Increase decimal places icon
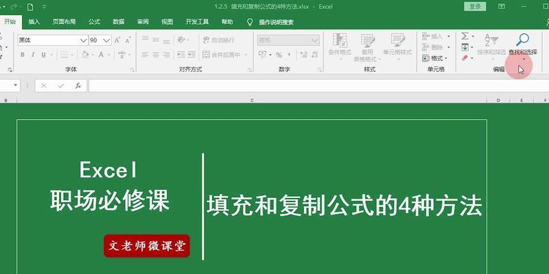Viewport: 549px width, 274px height. coord(303,55)
